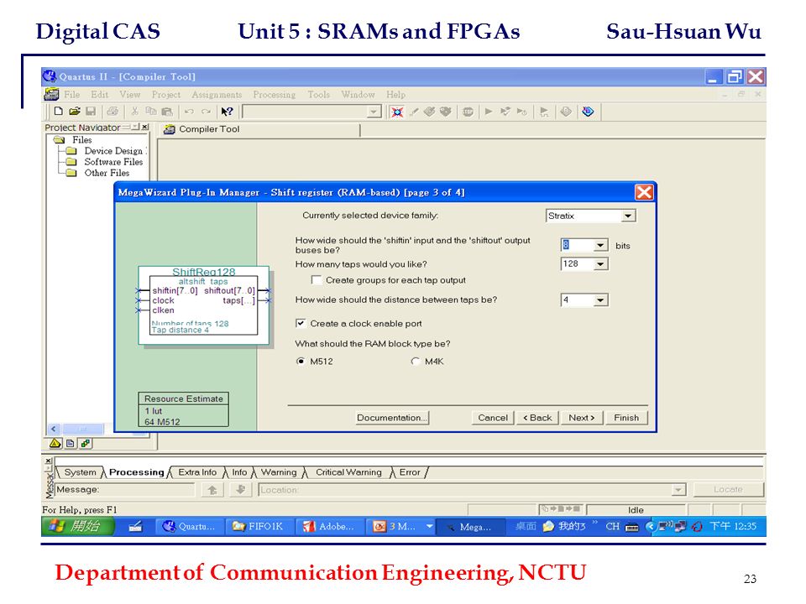Click the hierarchy tab icon in Project Navigator
The image size is (806, 604).
(x=55, y=443)
